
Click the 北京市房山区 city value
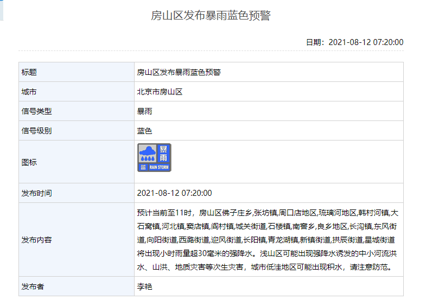click(x=160, y=92)
